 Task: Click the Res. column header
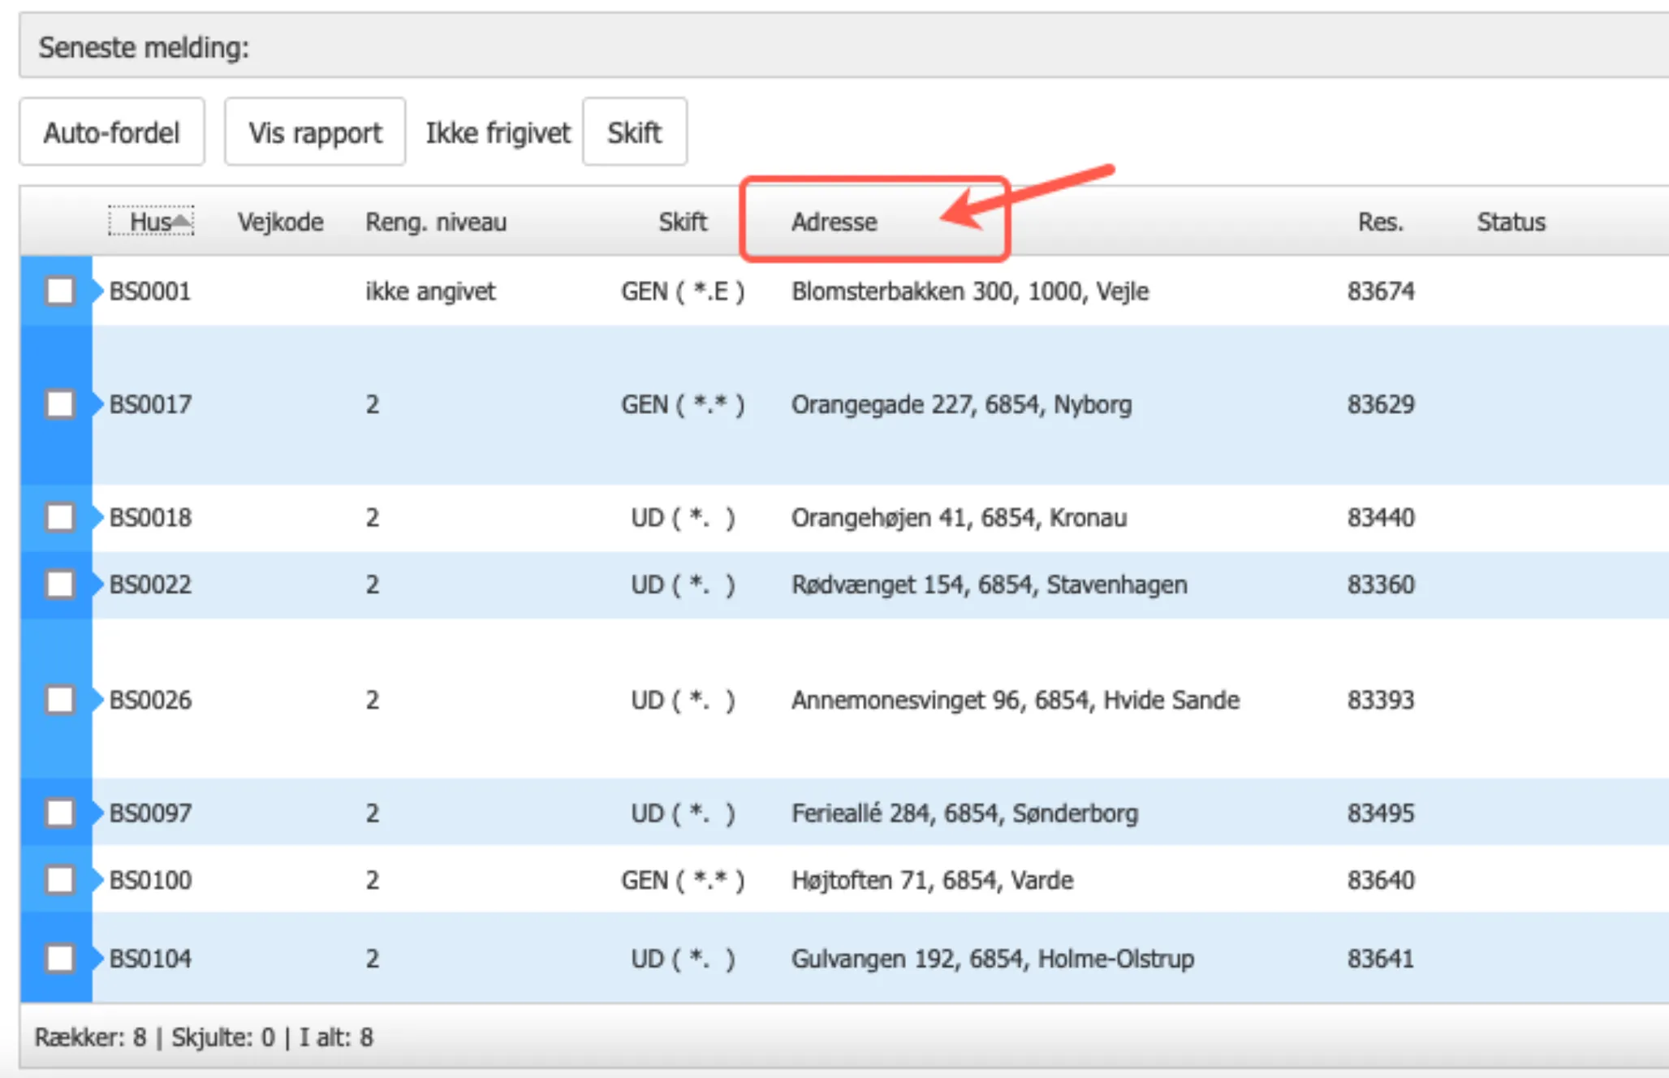click(x=1380, y=222)
